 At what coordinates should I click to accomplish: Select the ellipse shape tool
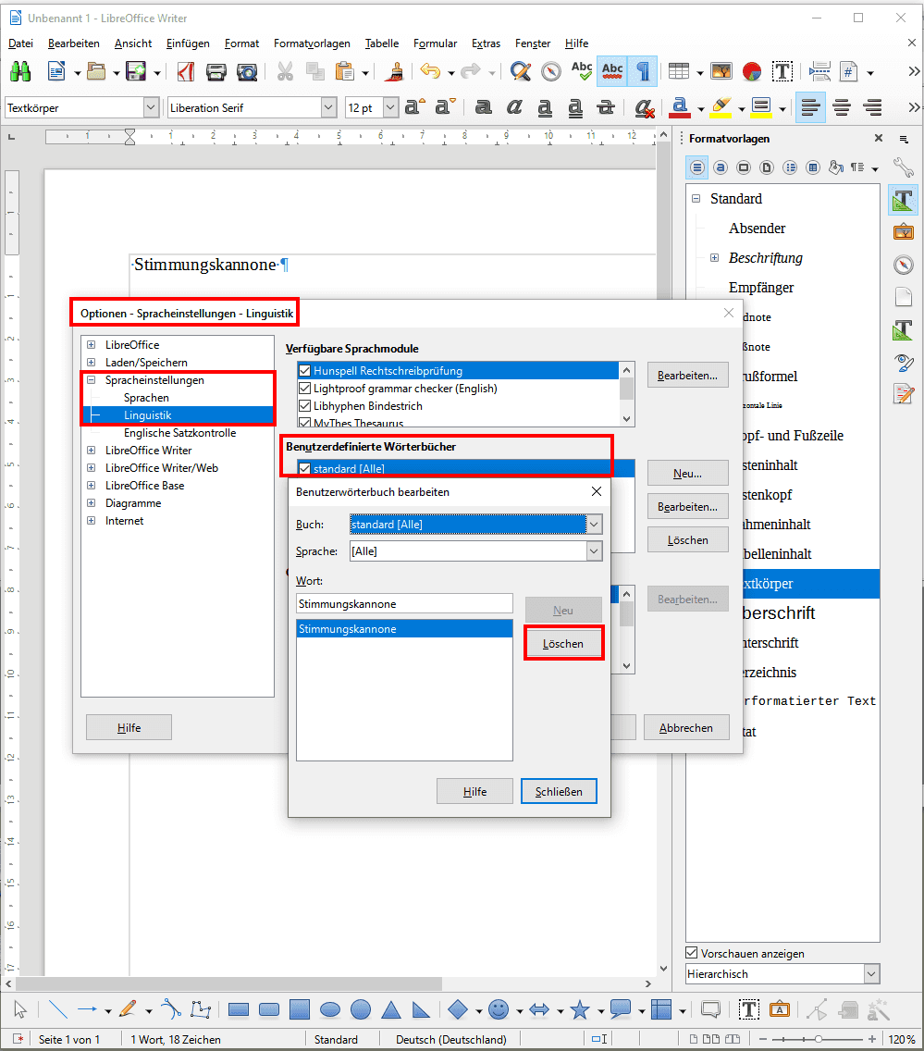point(329,1009)
